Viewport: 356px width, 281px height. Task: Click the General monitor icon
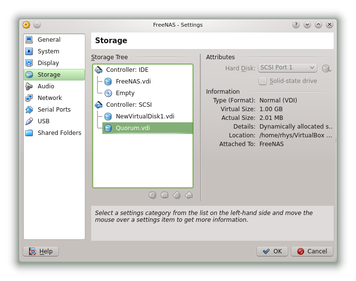point(29,39)
